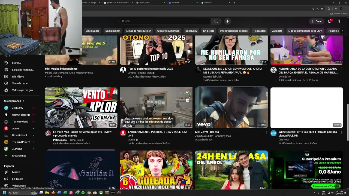The height and width of the screenshot is (196, 349).
Task: Open options menu for White Screen video
Action: pyautogui.click(x=342, y=132)
